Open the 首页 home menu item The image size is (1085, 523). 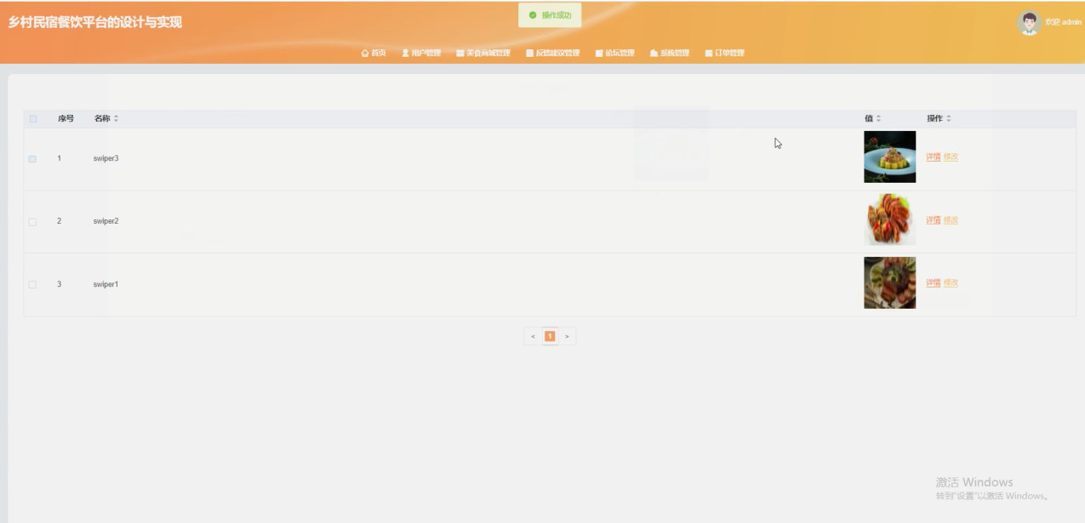[374, 53]
